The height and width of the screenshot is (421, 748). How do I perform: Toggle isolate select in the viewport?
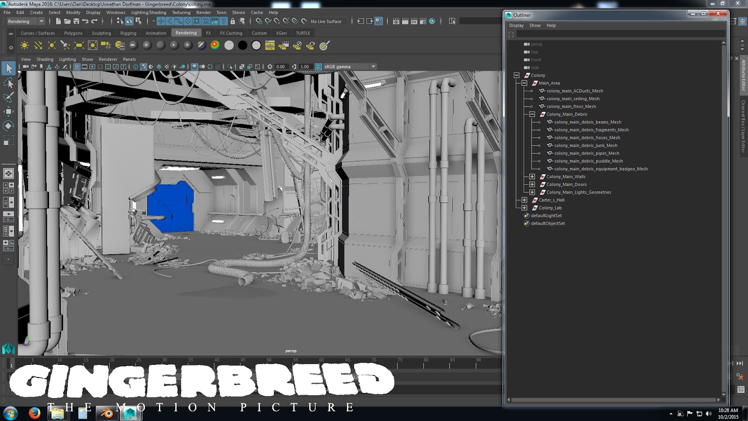230,66
